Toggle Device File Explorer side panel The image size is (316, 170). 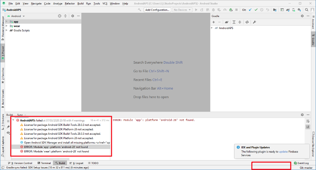pyautogui.click(x=313, y=144)
